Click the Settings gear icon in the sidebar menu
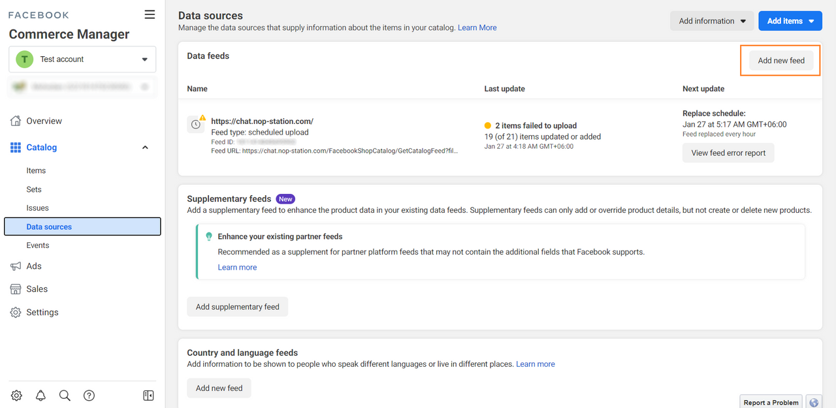 (x=16, y=313)
